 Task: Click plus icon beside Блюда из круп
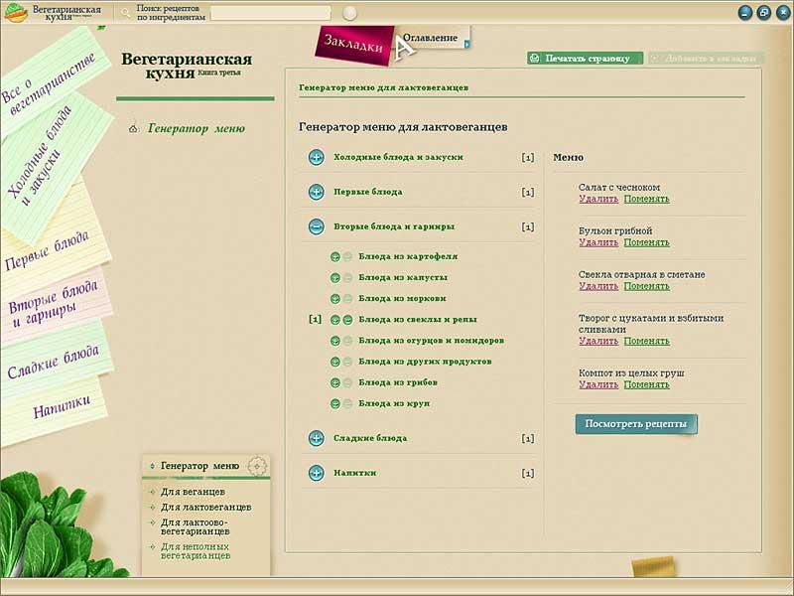(x=335, y=403)
